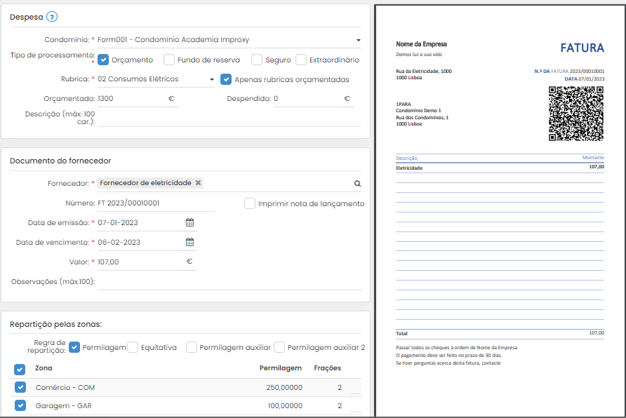Select the Permilagem auxiliar checkbox
Screen dimensions: 626x418
click(x=192, y=347)
